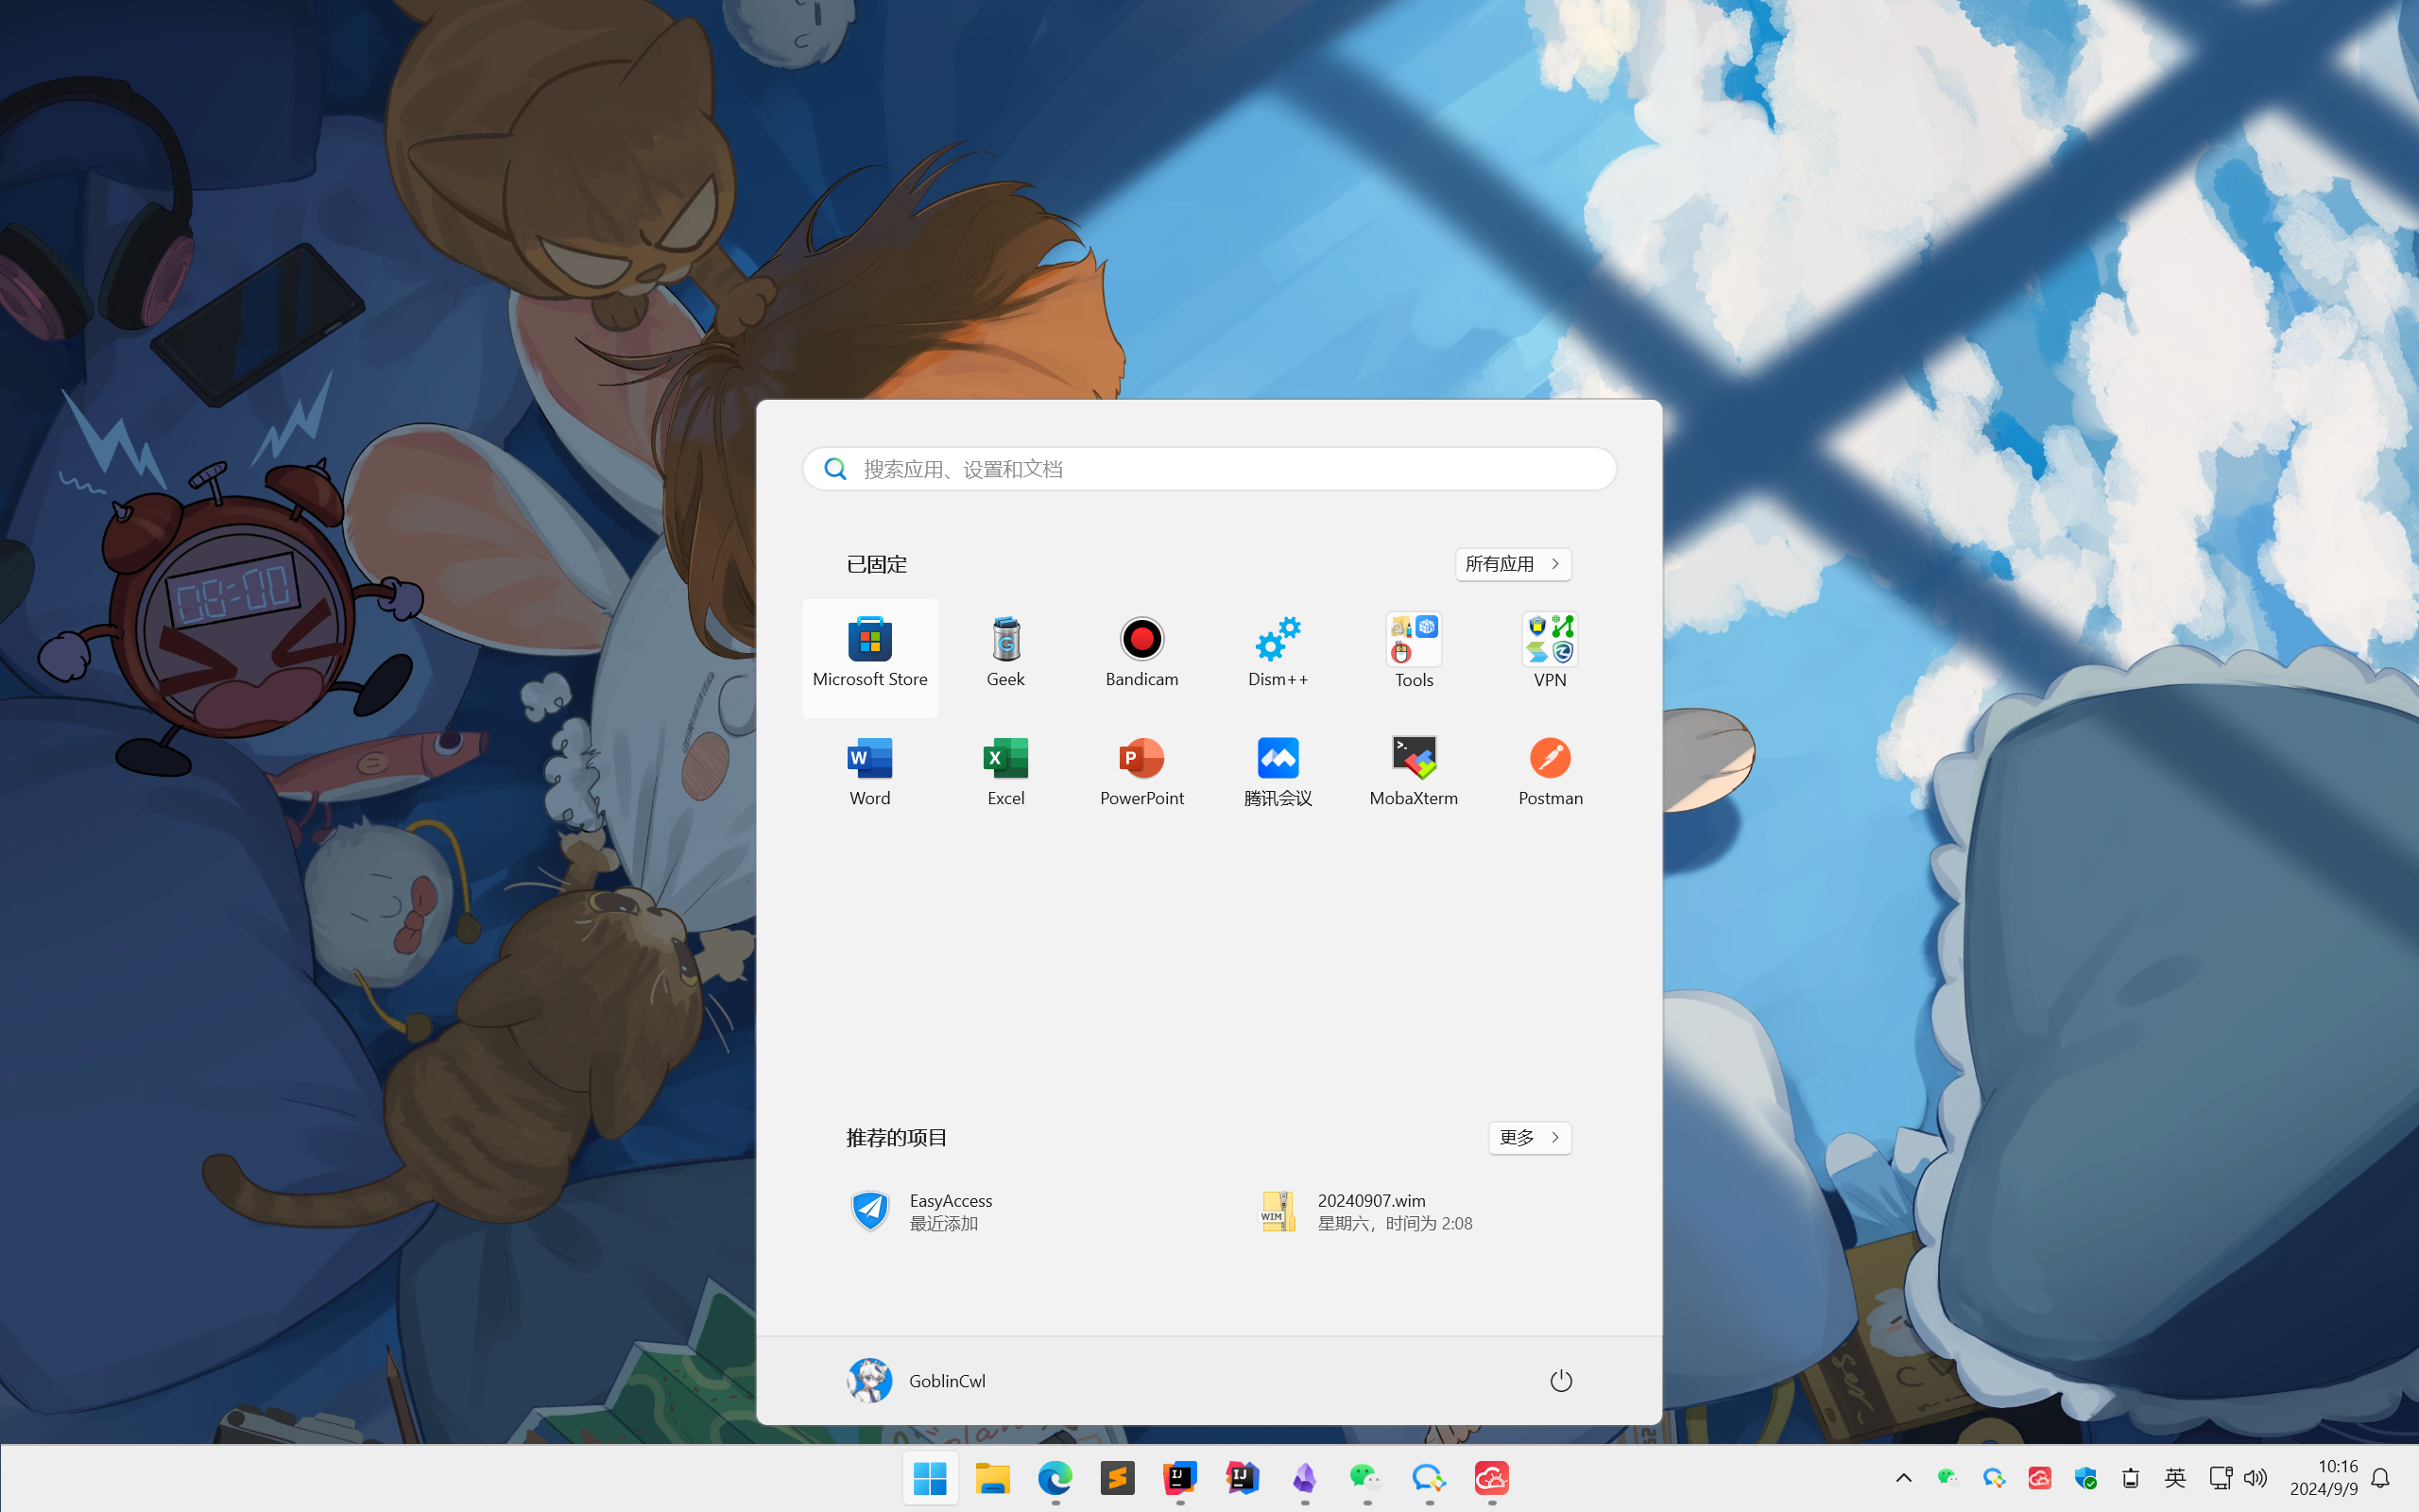Expand the VPN pinned folder
Image resolution: width=2419 pixels, height=1512 pixels.
tap(1551, 657)
